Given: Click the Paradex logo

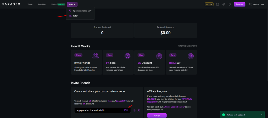Looking at the screenshot, I should (x=11, y=4).
